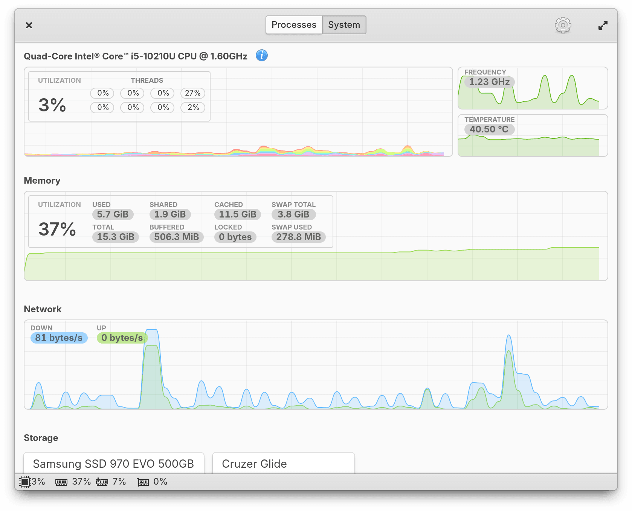The width and height of the screenshot is (632, 511).
Task: Click the 278.8 MiB swap used value
Action: pyautogui.click(x=298, y=237)
